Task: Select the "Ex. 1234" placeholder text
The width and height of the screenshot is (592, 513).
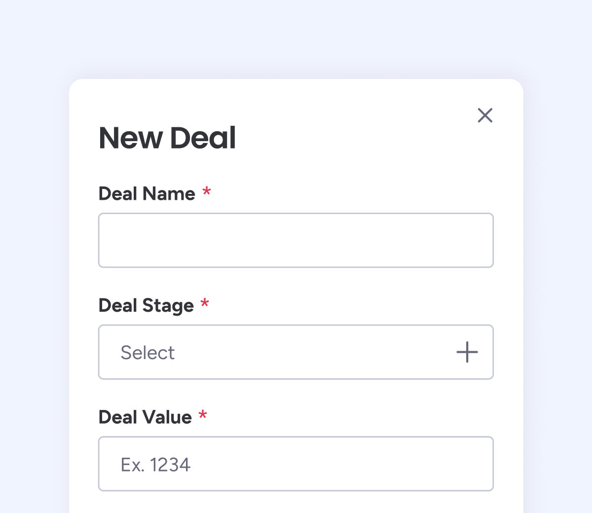Action: pyautogui.click(x=155, y=465)
